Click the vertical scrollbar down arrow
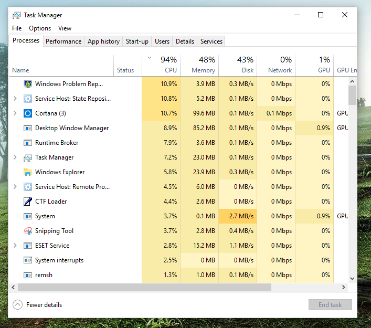 pos(352,279)
